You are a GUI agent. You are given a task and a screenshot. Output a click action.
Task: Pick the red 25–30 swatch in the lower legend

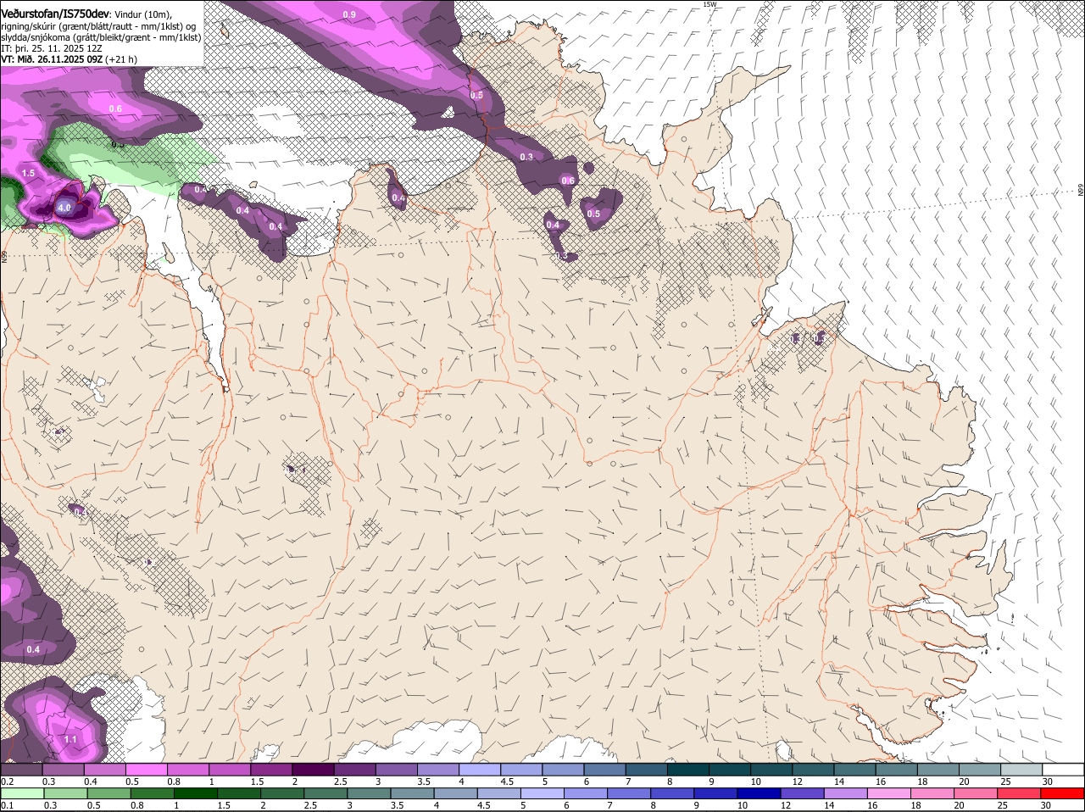(x=1019, y=793)
